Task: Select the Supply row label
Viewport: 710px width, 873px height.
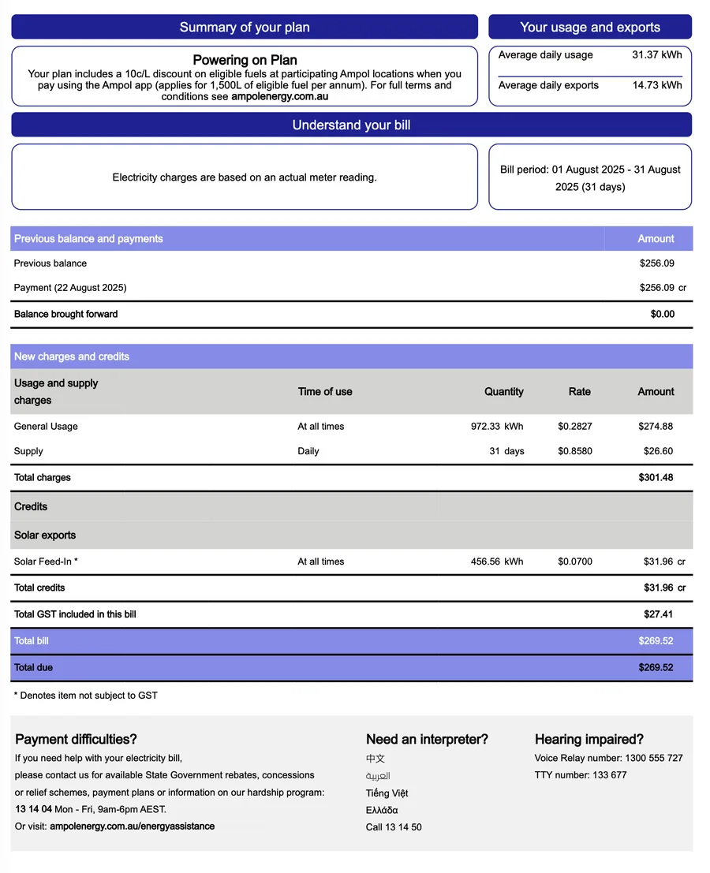Action: click(x=28, y=452)
